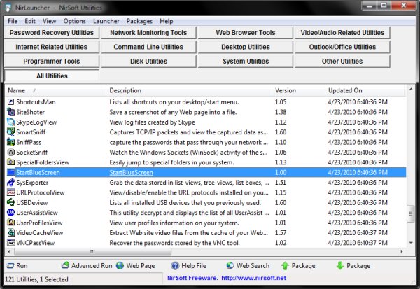Image resolution: width=420 pixels, height=289 pixels.
Task: Open Advanced Run for selected utility
Action: 87,266
